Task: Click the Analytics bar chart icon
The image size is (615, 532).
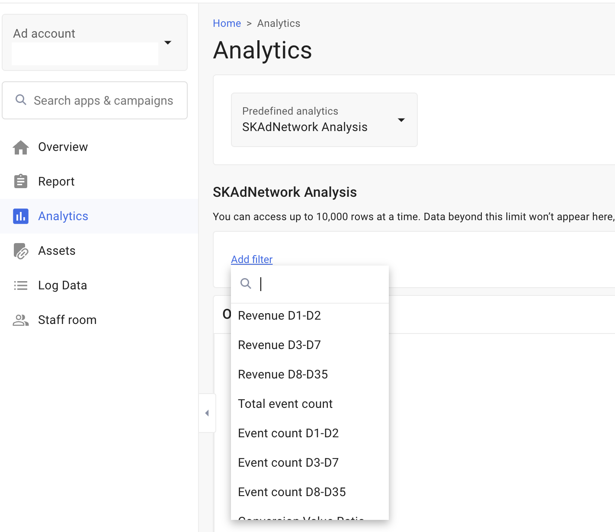Action: coord(21,216)
